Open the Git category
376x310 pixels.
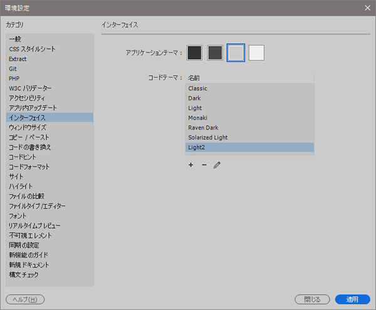tap(50, 68)
